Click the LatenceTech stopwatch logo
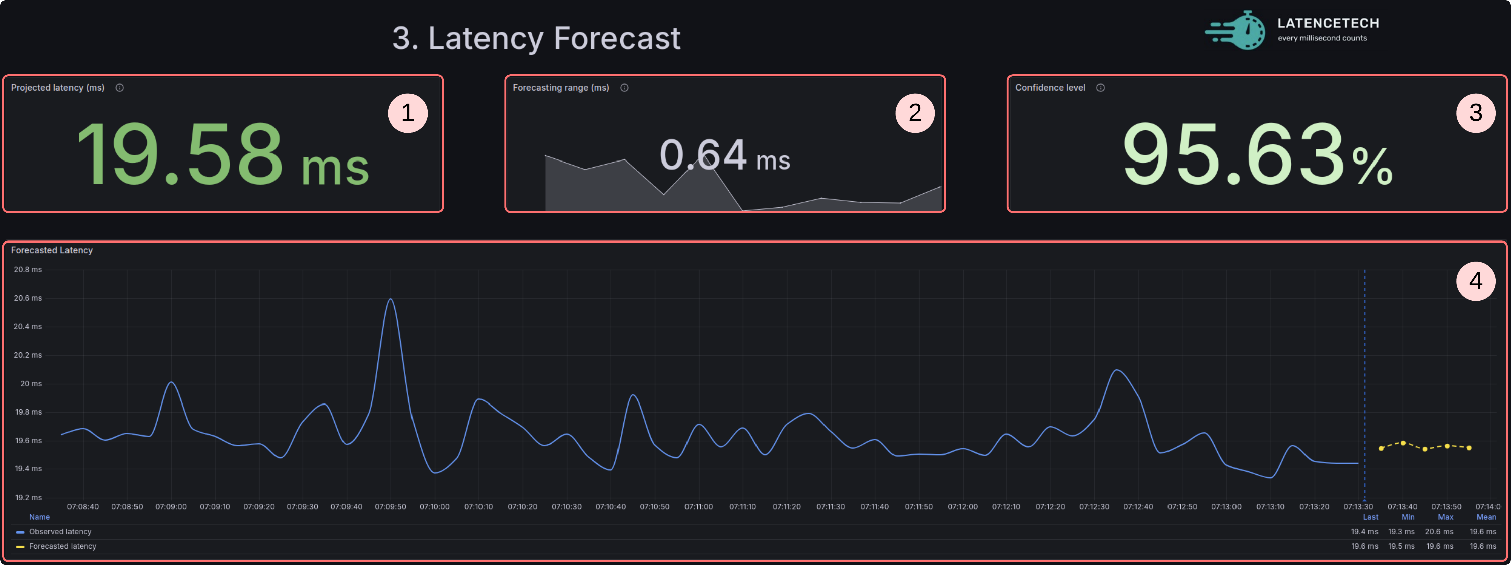 [x=1236, y=30]
